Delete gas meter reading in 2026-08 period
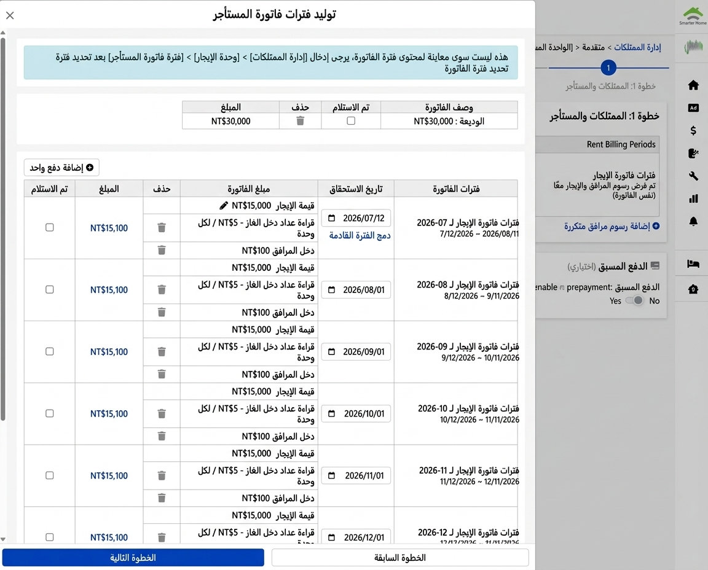 pyautogui.click(x=162, y=289)
